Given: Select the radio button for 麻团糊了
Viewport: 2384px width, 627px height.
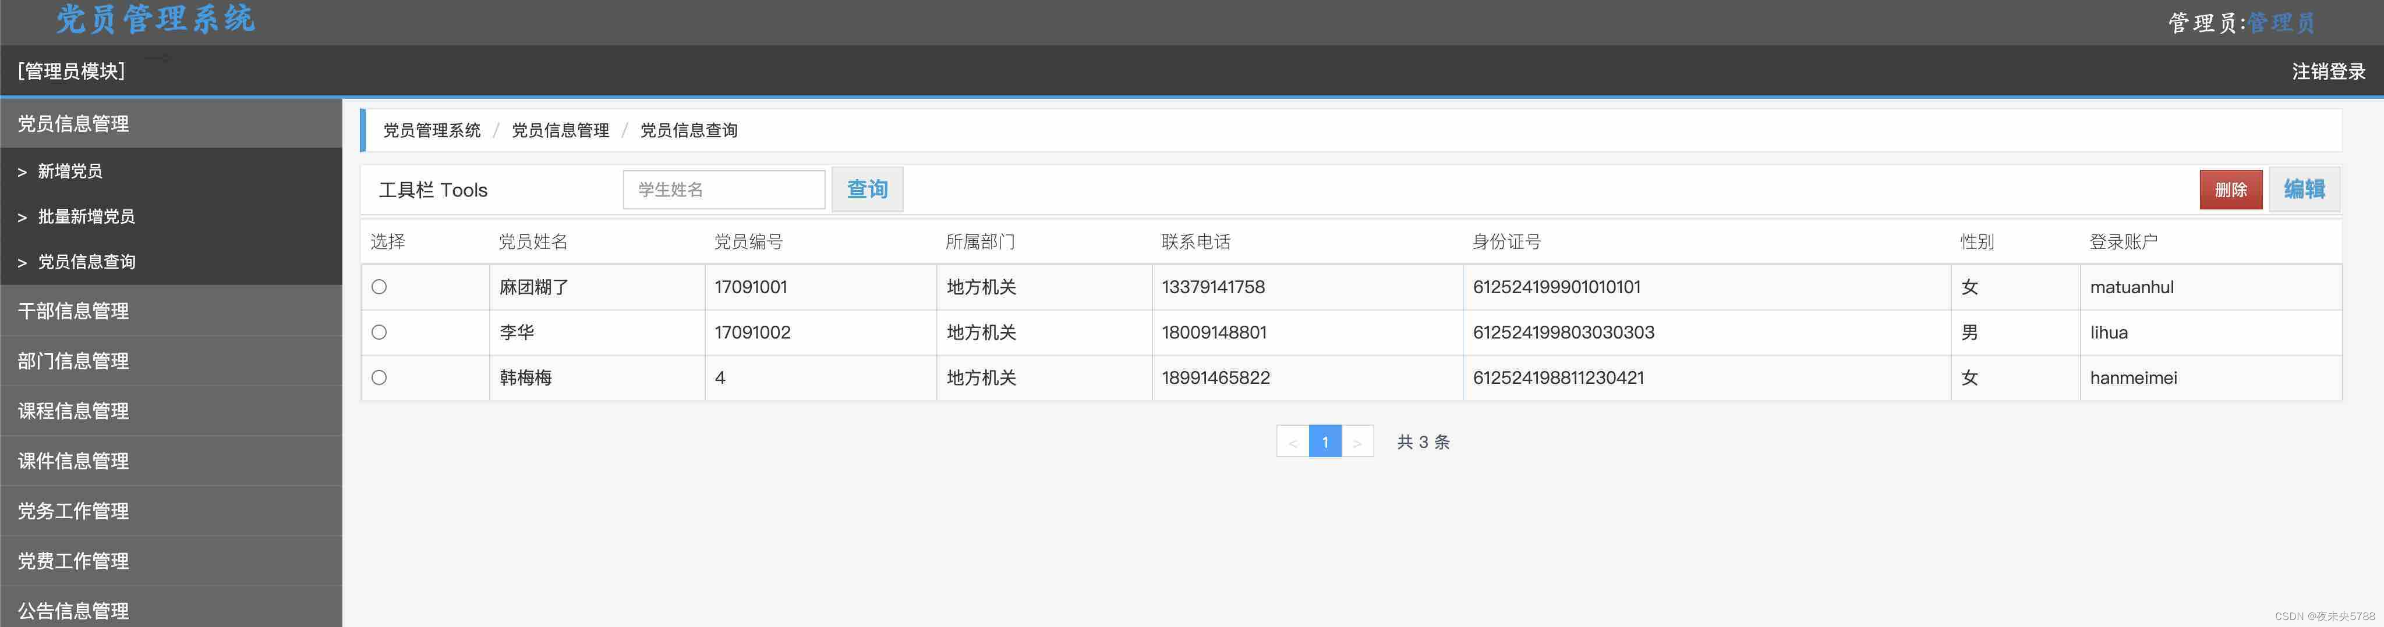Looking at the screenshot, I should tap(380, 287).
